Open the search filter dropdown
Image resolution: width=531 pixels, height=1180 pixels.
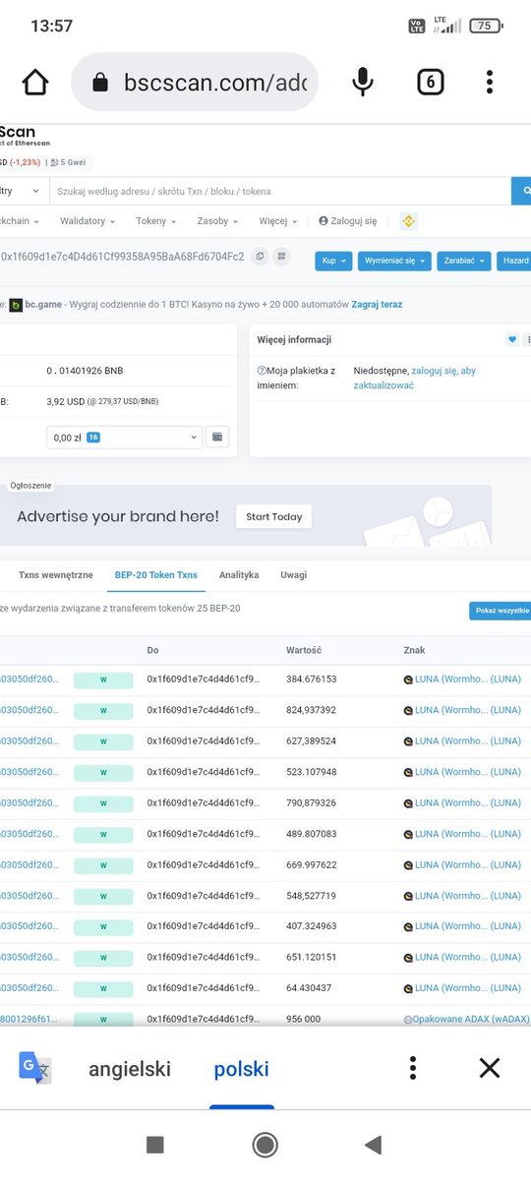tap(24, 191)
